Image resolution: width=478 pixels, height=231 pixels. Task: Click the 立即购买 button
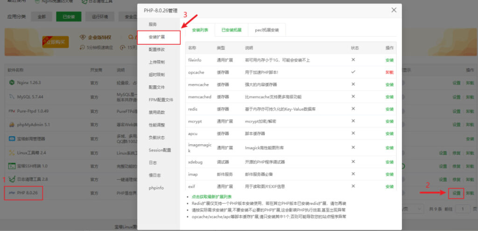(x=56, y=42)
